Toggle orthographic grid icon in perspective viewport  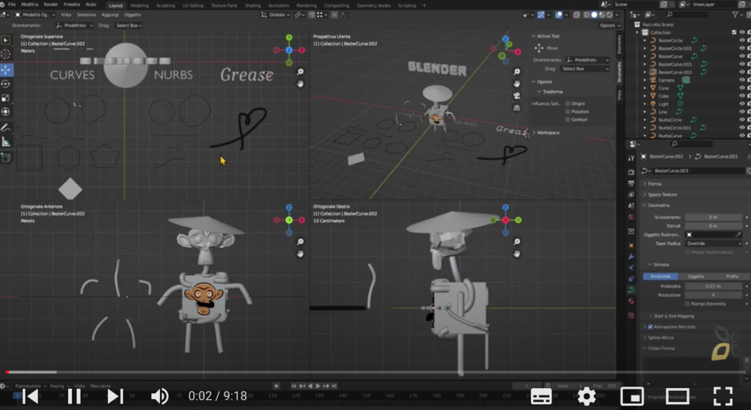(x=517, y=108)
